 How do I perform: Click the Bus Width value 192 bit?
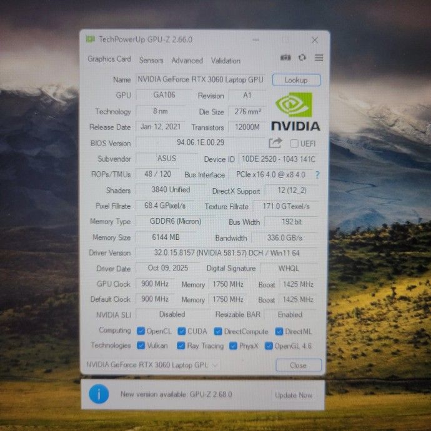pos(291,222)
